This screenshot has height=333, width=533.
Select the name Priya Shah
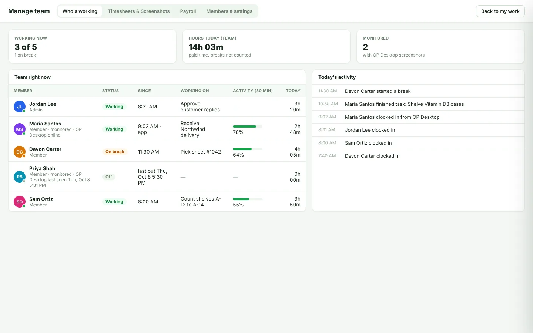(x=42, y=168)
